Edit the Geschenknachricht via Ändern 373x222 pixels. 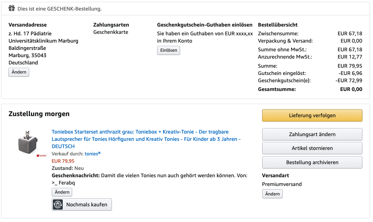tap(62, 192)
